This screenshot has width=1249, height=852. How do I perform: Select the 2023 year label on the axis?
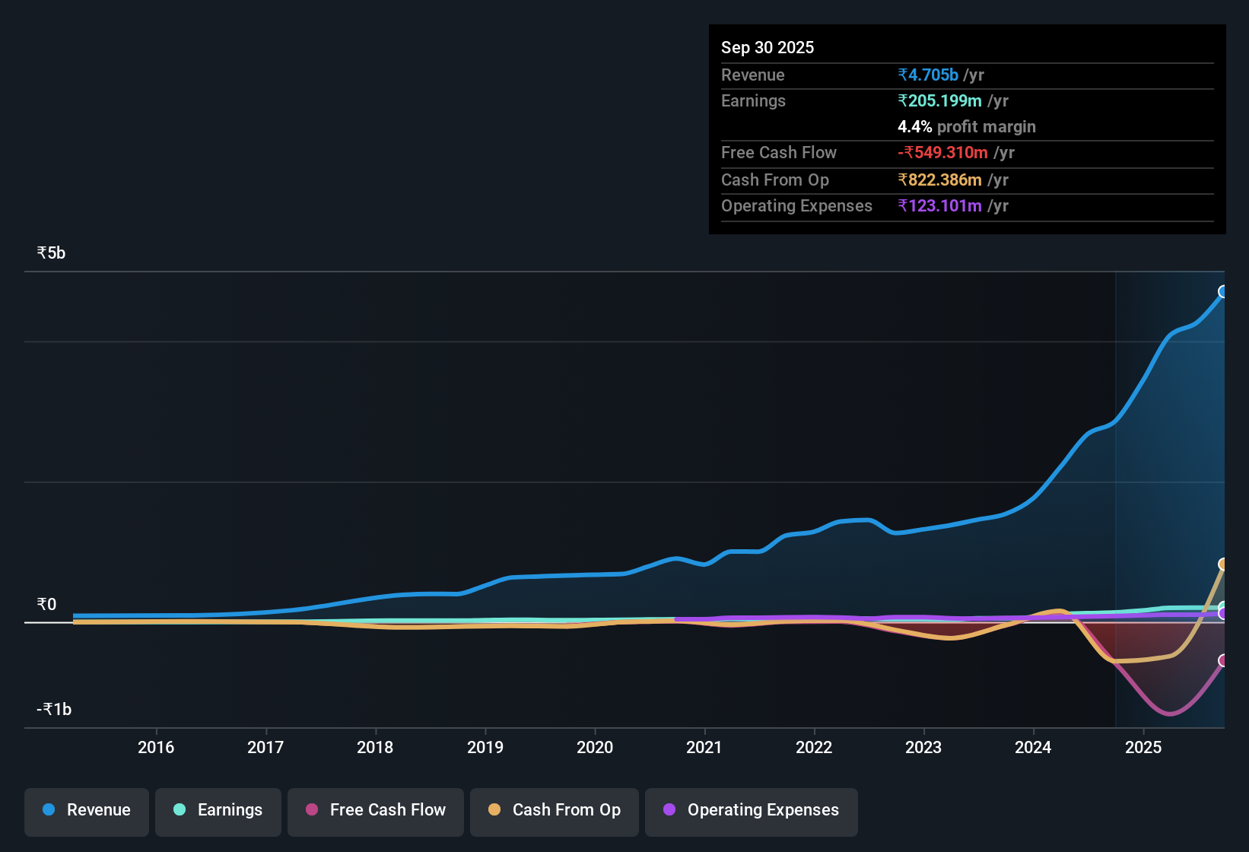(x=923, y=748)
